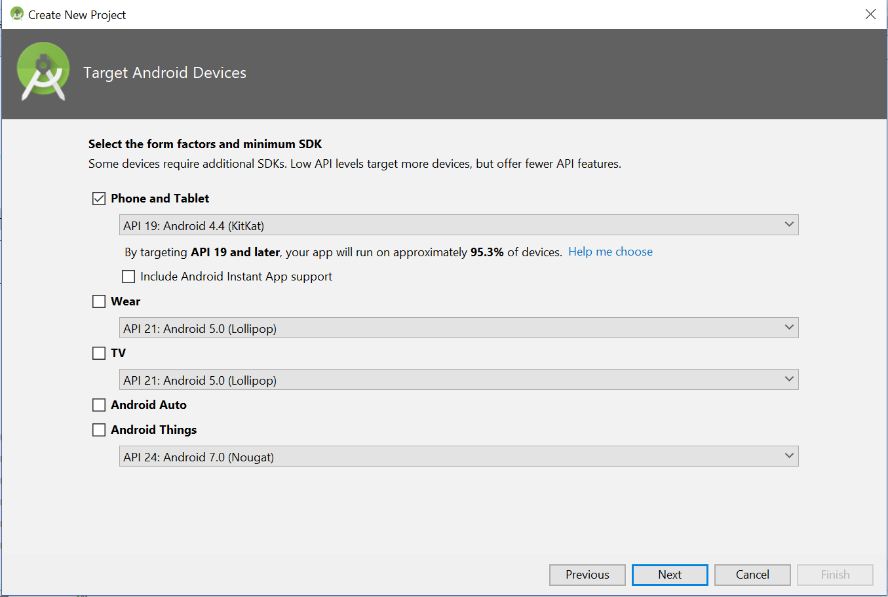The image size is (888, 597).
Task: Open the TV minimum SDK dropdown
Action: pyautogui.click(x=459, y=379)
